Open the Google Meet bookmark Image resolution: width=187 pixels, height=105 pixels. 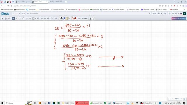[x=95, y=10]
